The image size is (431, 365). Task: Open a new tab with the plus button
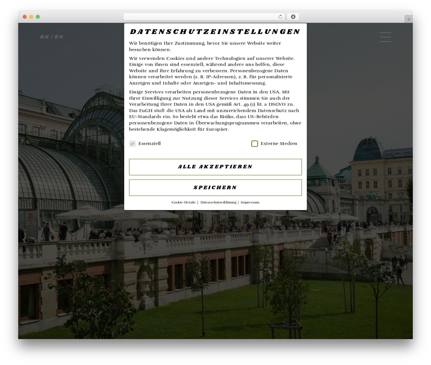tap(409, 19)
